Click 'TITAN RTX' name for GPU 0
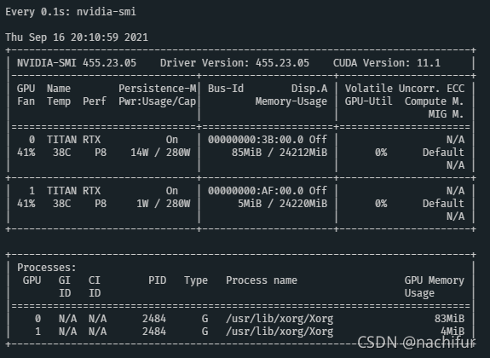Screen dimensions: 490x358 pyautogui.click(x=74, y=140)
